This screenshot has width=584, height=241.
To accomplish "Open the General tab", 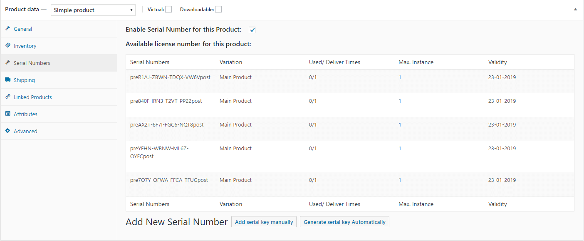I will pos(59,29).
